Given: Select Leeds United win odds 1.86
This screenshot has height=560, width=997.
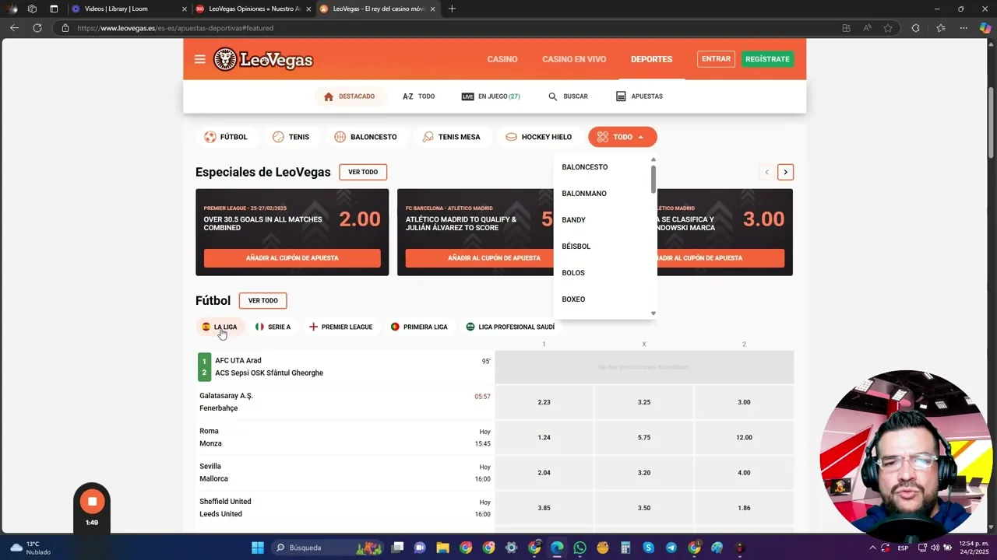Looking at the screenshot, I should 744,508.
